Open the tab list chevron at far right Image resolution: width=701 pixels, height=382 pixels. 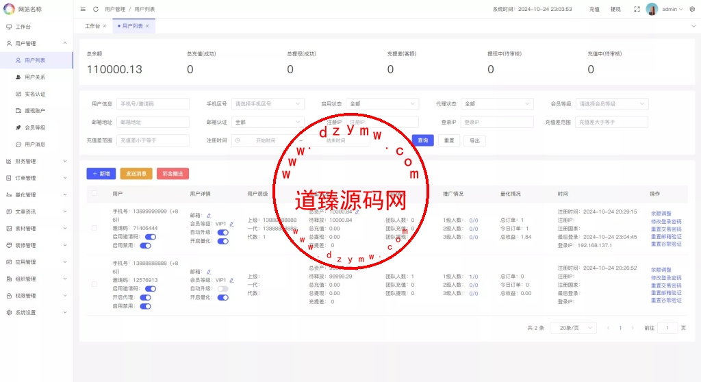tap(693, 26)
